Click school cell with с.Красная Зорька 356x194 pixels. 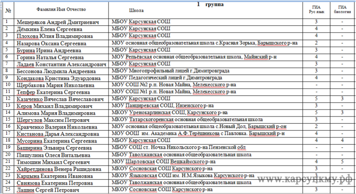205,43
